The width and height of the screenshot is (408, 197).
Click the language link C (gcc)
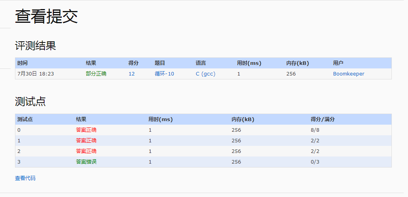click(x=206, y=74)
